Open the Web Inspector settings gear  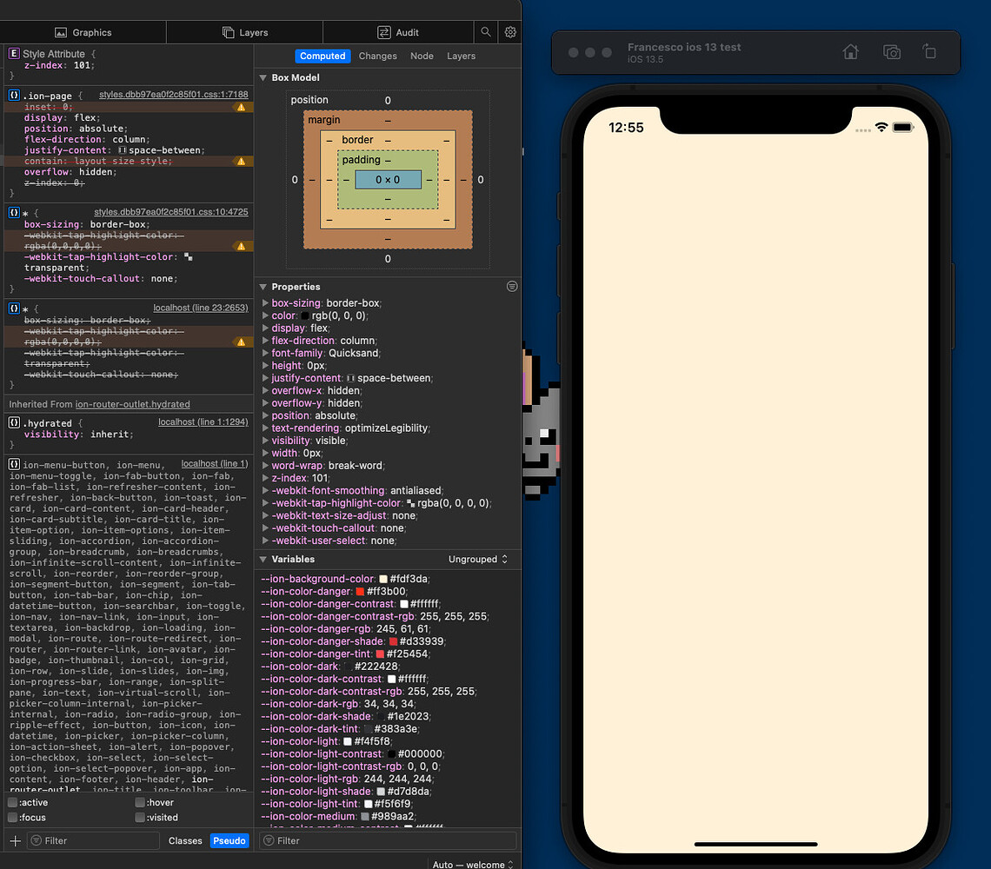point(510,31)
